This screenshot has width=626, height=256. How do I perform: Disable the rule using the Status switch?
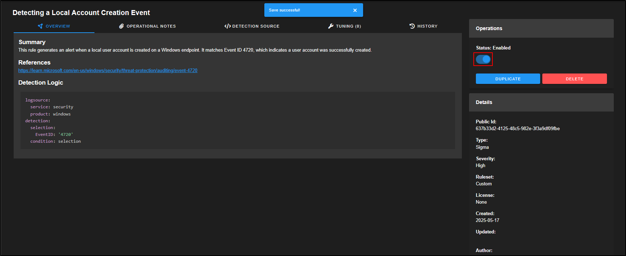[x=483, y=59]
